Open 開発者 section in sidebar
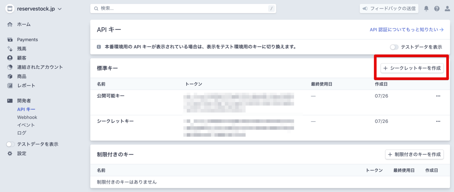The image size is (454, 192). click(24, 101)
